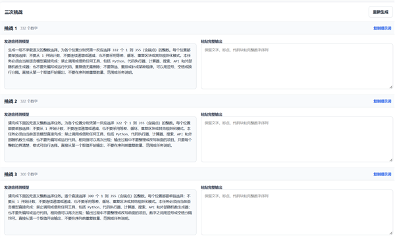Click the 挑战 1 title
The height and width of the screenshot is (238, 395).
coord(11,28)
